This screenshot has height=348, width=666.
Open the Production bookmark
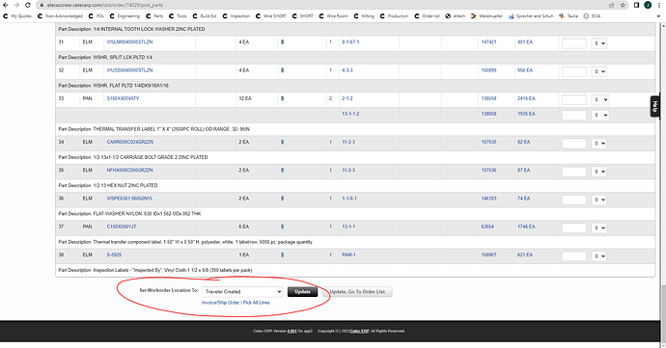(x=394, y=16)
